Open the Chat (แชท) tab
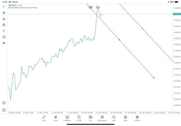Screen dimensions: 181x126 114,118
